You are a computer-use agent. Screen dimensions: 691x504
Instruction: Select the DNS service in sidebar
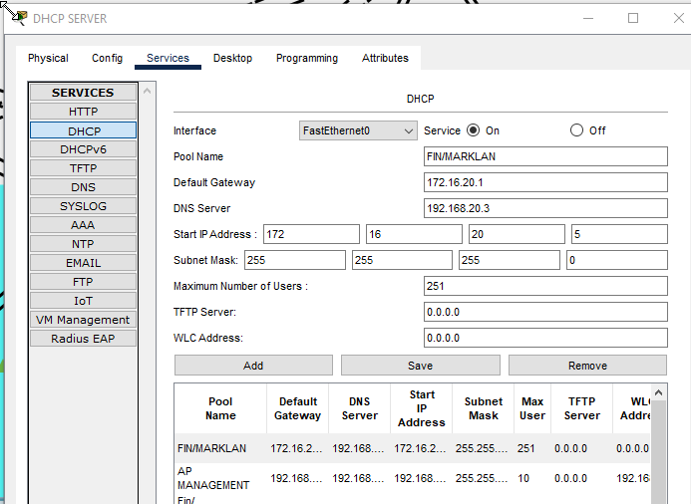(84, 187)
